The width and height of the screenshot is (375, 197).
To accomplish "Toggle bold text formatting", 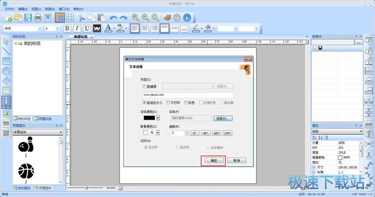I will pyautogui.click(x=67, y=28).
